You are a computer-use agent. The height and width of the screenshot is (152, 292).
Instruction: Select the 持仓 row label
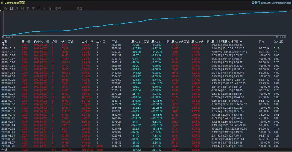pos(4,45)
